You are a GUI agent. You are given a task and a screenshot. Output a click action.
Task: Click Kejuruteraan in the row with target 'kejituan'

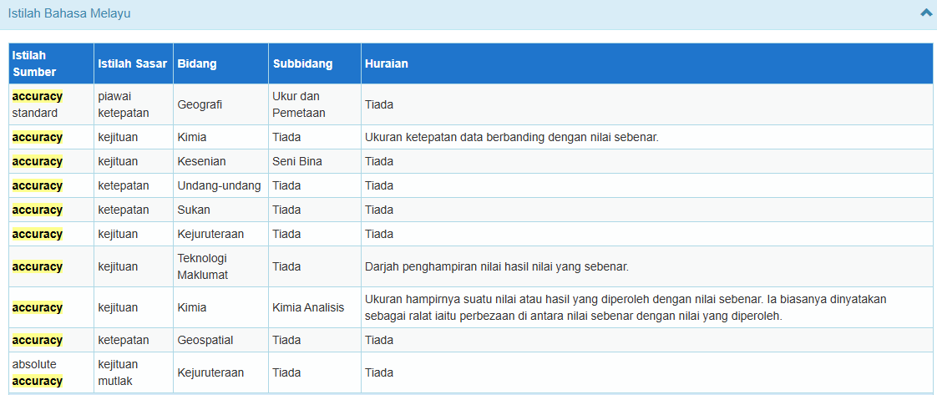point(210,234)
